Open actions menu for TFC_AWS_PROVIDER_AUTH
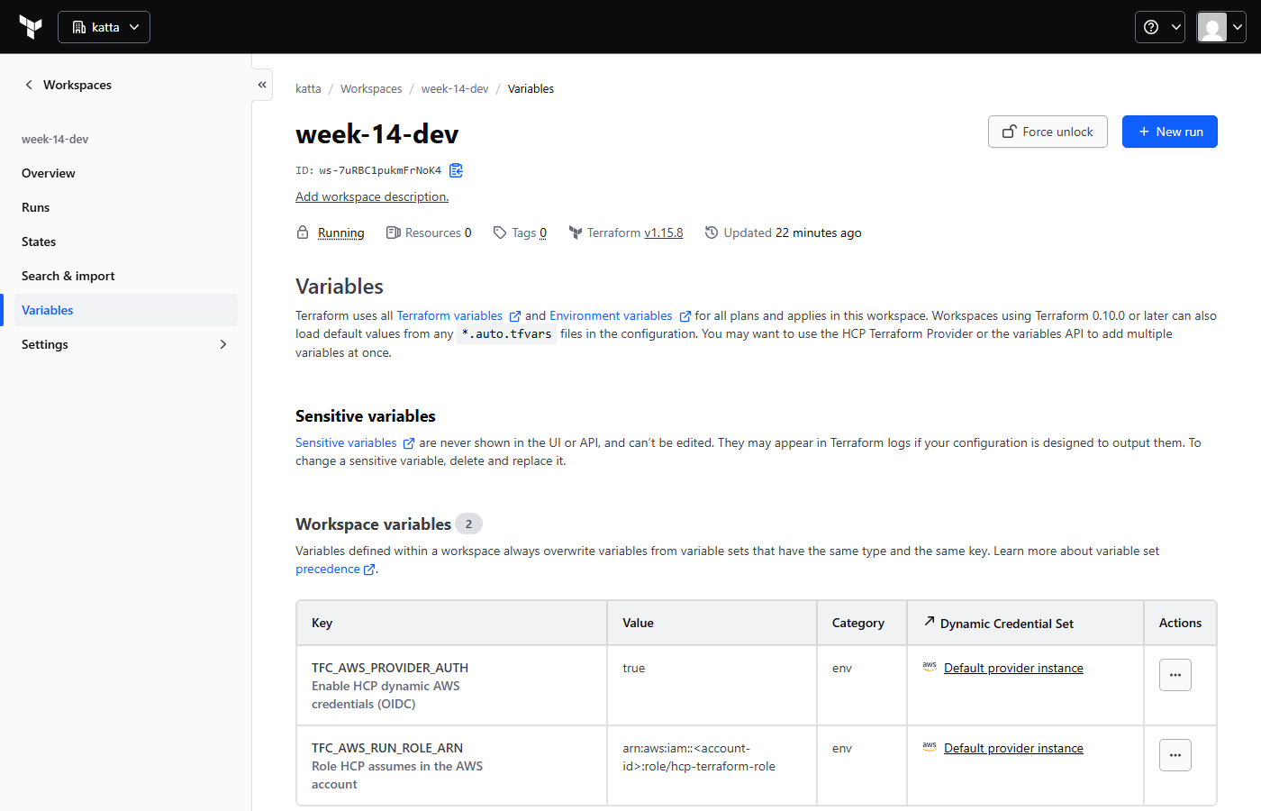 [x=1175, y=675]
